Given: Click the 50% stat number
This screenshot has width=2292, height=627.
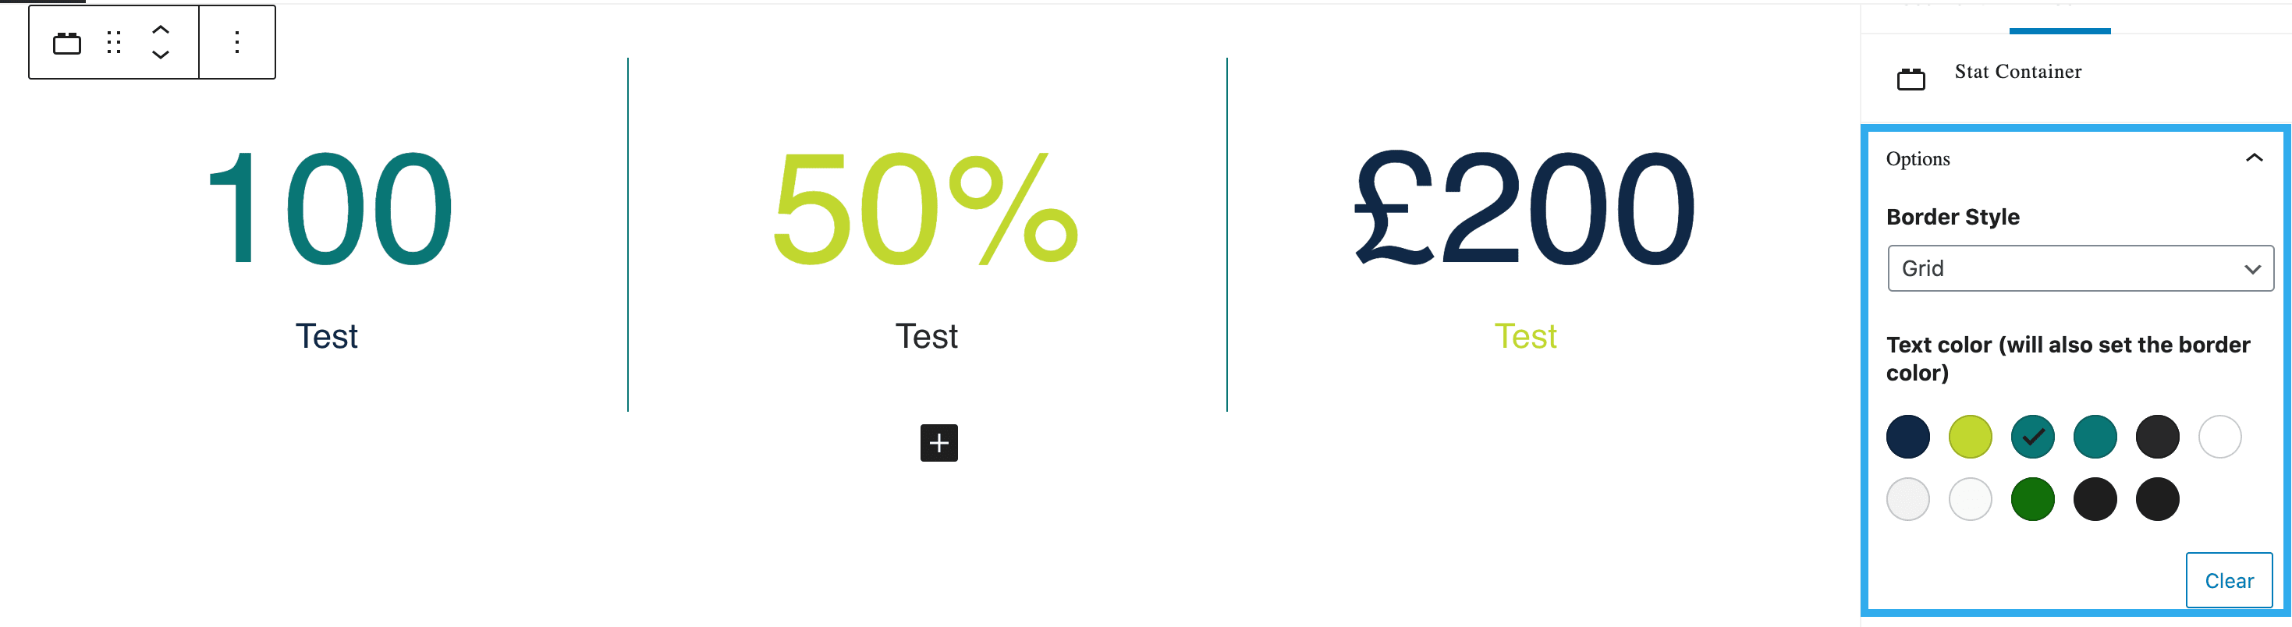Looking at the screenshot, I should 925,209.
